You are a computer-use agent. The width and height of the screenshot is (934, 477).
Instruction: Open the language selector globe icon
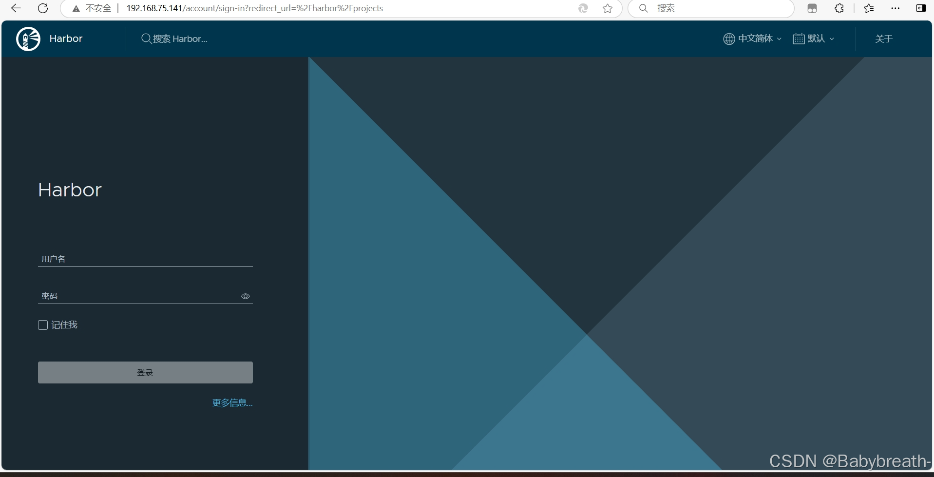click(729, 38)
